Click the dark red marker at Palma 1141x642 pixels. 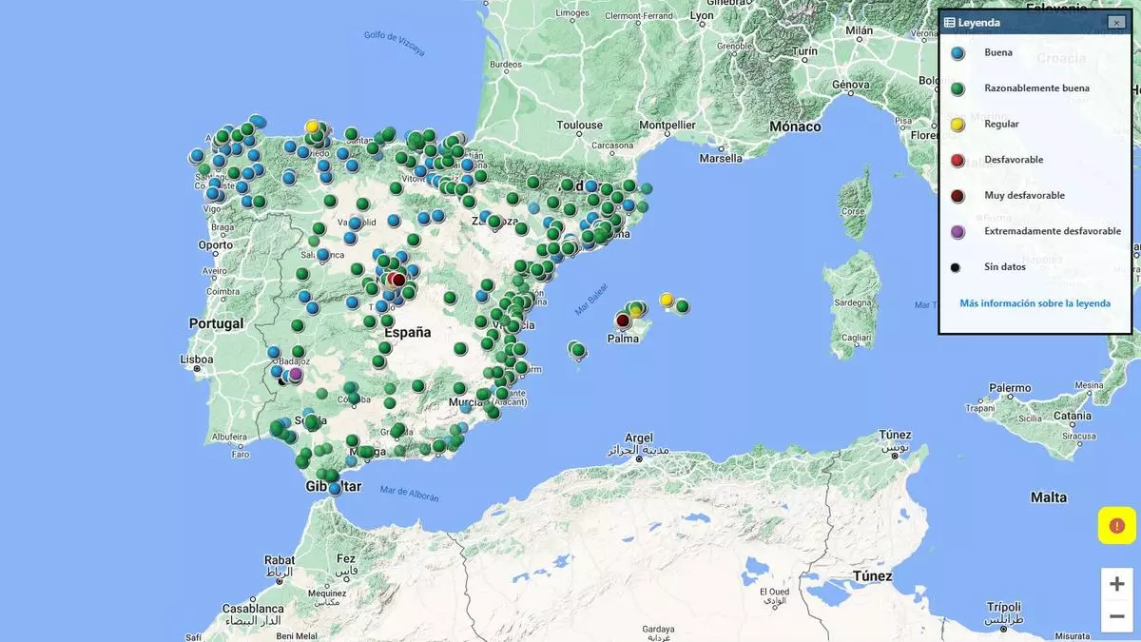pyautogui.click(x=623, y=321)
